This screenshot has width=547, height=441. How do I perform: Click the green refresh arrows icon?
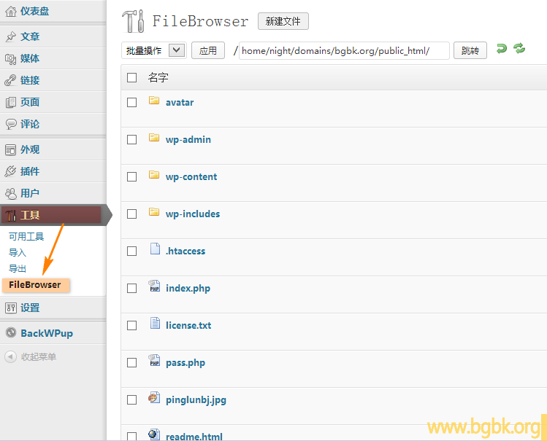click(519, 49)
